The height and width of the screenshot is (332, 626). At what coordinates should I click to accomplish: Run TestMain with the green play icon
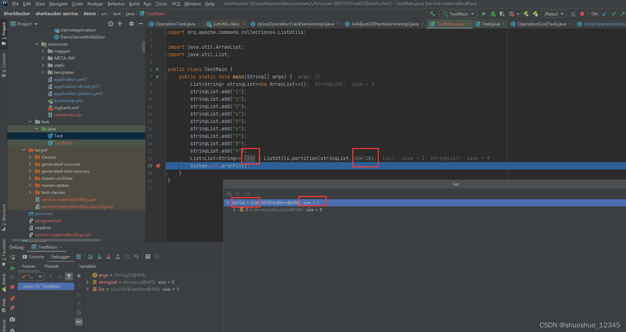(484, 14)
